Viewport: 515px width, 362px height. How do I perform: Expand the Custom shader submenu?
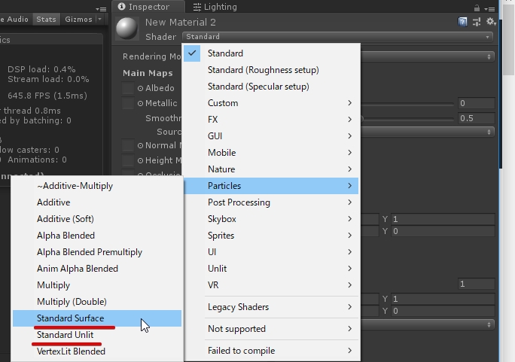point(271,103)
